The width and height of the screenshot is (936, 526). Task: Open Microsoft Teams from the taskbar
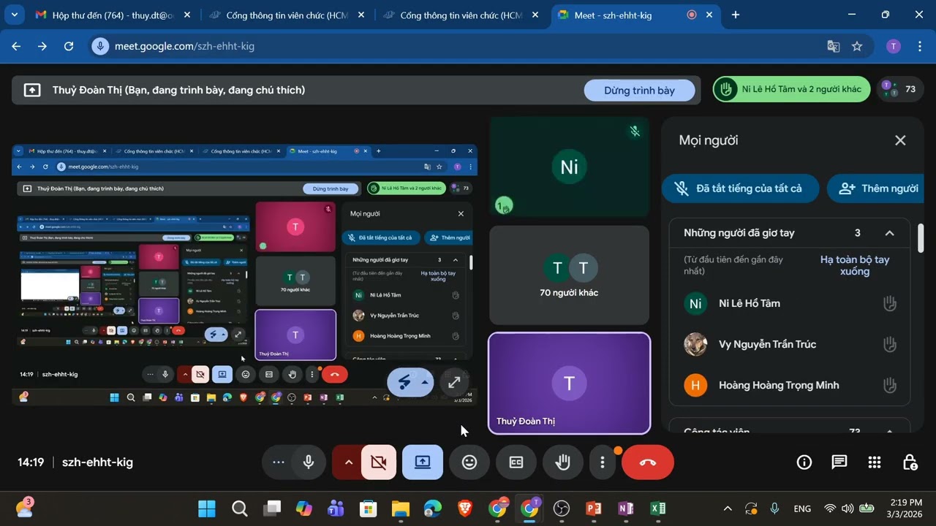[x=336, y=508]
